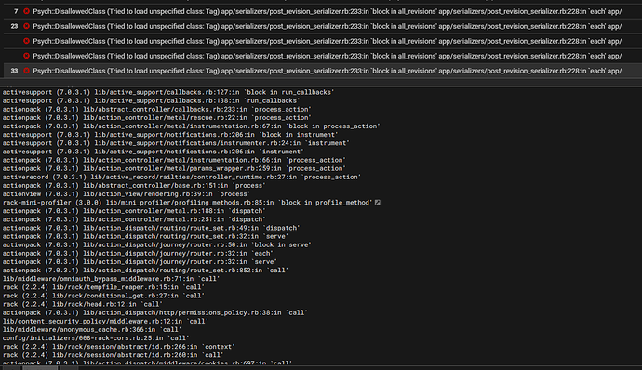Click the actionview rendering.rb:39 'process' line

click(127, 194)
